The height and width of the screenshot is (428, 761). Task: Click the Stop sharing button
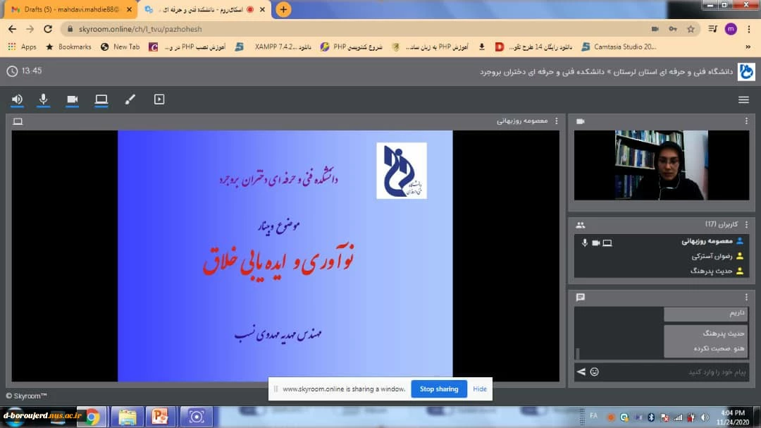point(439,389)
